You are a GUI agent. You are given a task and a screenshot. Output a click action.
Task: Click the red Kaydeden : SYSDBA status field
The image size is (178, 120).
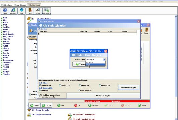(x=98, y=101)
